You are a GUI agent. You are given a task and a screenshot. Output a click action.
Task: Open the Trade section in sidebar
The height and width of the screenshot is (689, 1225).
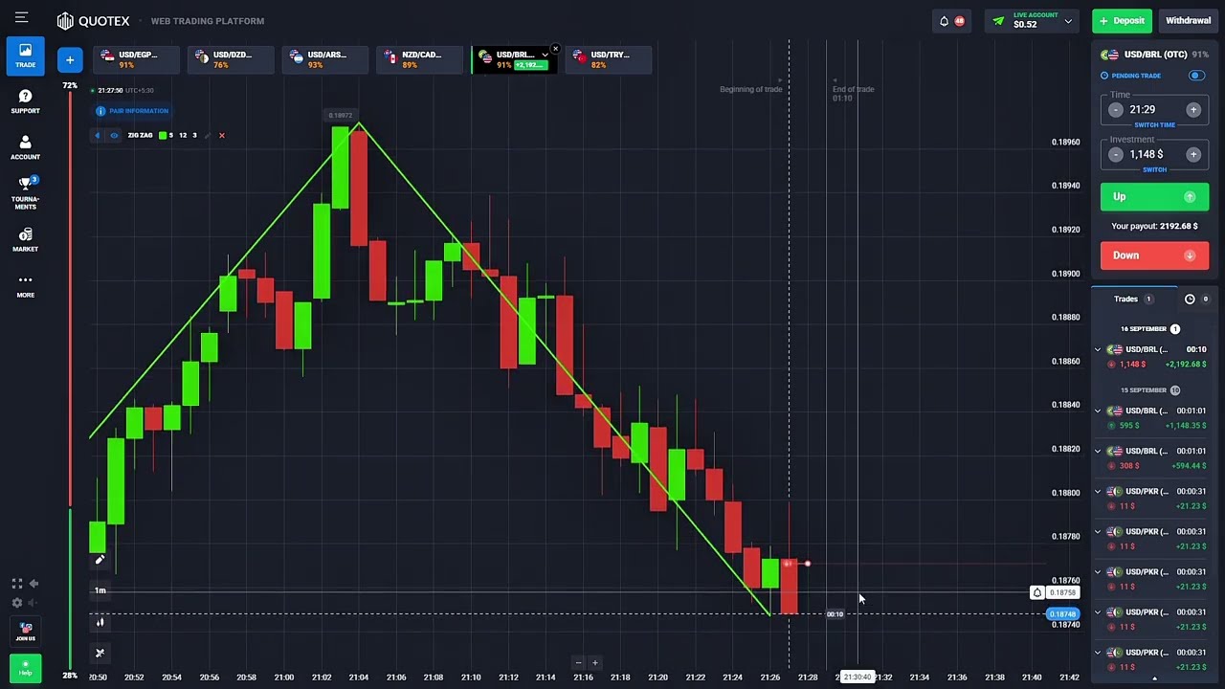pyautogui.click(x=25, y=56)
